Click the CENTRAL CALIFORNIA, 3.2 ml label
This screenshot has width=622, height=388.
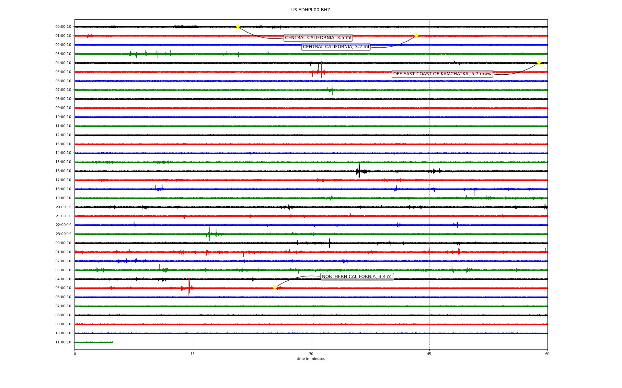pyautogui.click(x=336, y=47)
